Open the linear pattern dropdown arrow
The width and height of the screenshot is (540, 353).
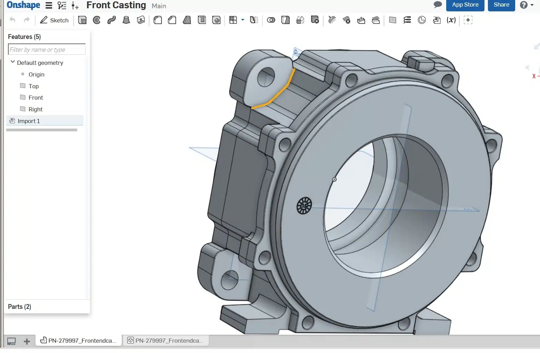pyautogui.click(x=242, y=20)
